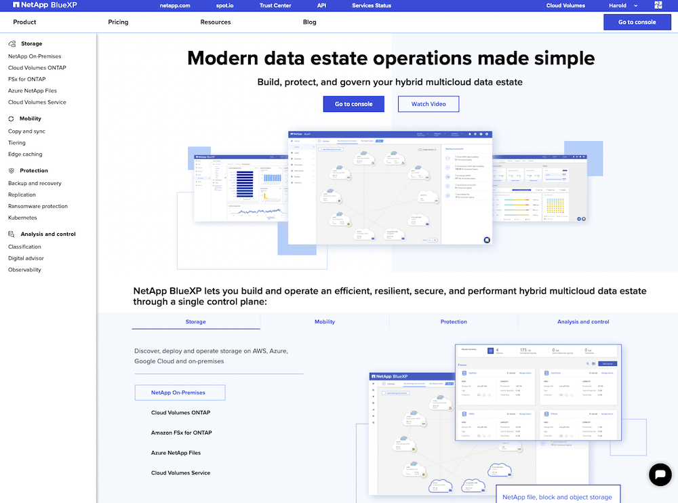Click the Storage heading in sidebar
Viewport: 678px width, 503px height.
(32, 43)
